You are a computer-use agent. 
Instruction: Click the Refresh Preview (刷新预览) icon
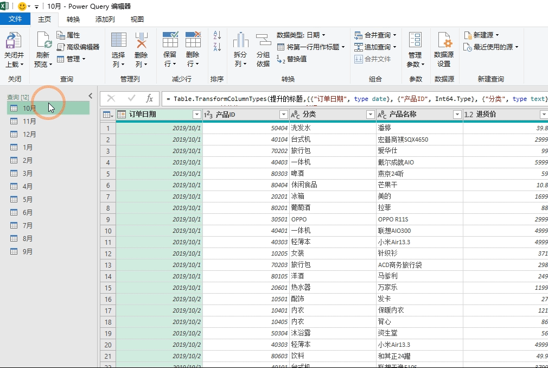[x=44, y=40]
